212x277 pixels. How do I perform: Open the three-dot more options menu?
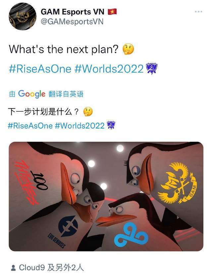tap(198, 12)
